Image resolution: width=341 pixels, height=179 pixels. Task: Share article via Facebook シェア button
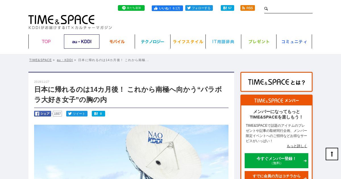(43, 114)
